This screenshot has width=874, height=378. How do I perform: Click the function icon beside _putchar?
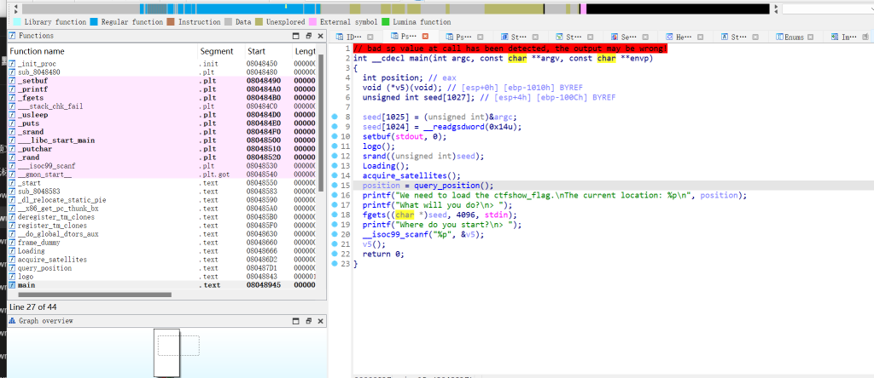point(12,149)
